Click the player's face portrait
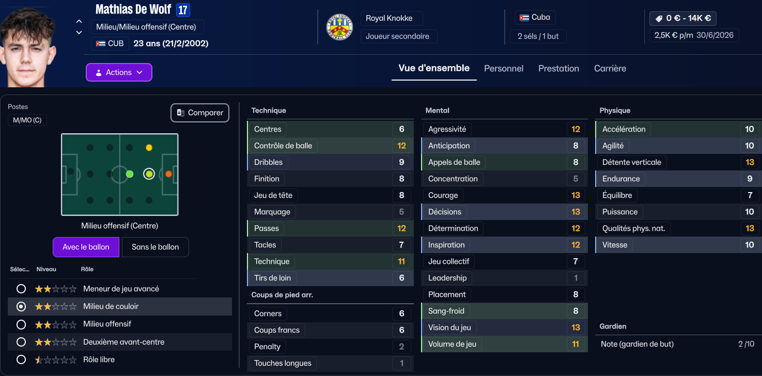The height and width of the screenshot is (376, 762). click(x=28, y=49)
